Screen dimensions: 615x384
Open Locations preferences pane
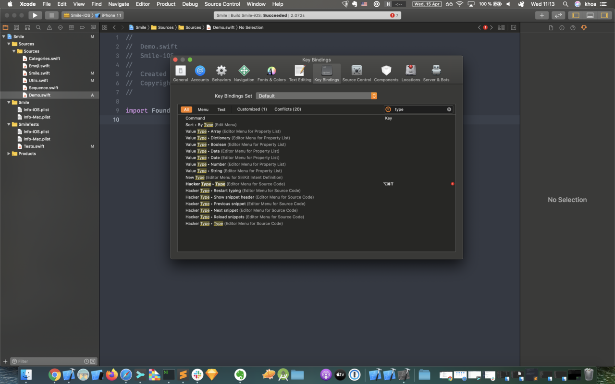coord(410,73)
